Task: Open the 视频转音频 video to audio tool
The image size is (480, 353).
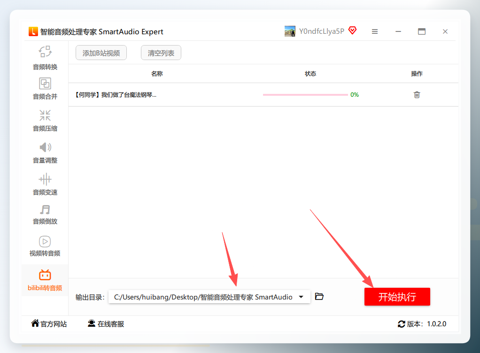Action: click(45, 246)
